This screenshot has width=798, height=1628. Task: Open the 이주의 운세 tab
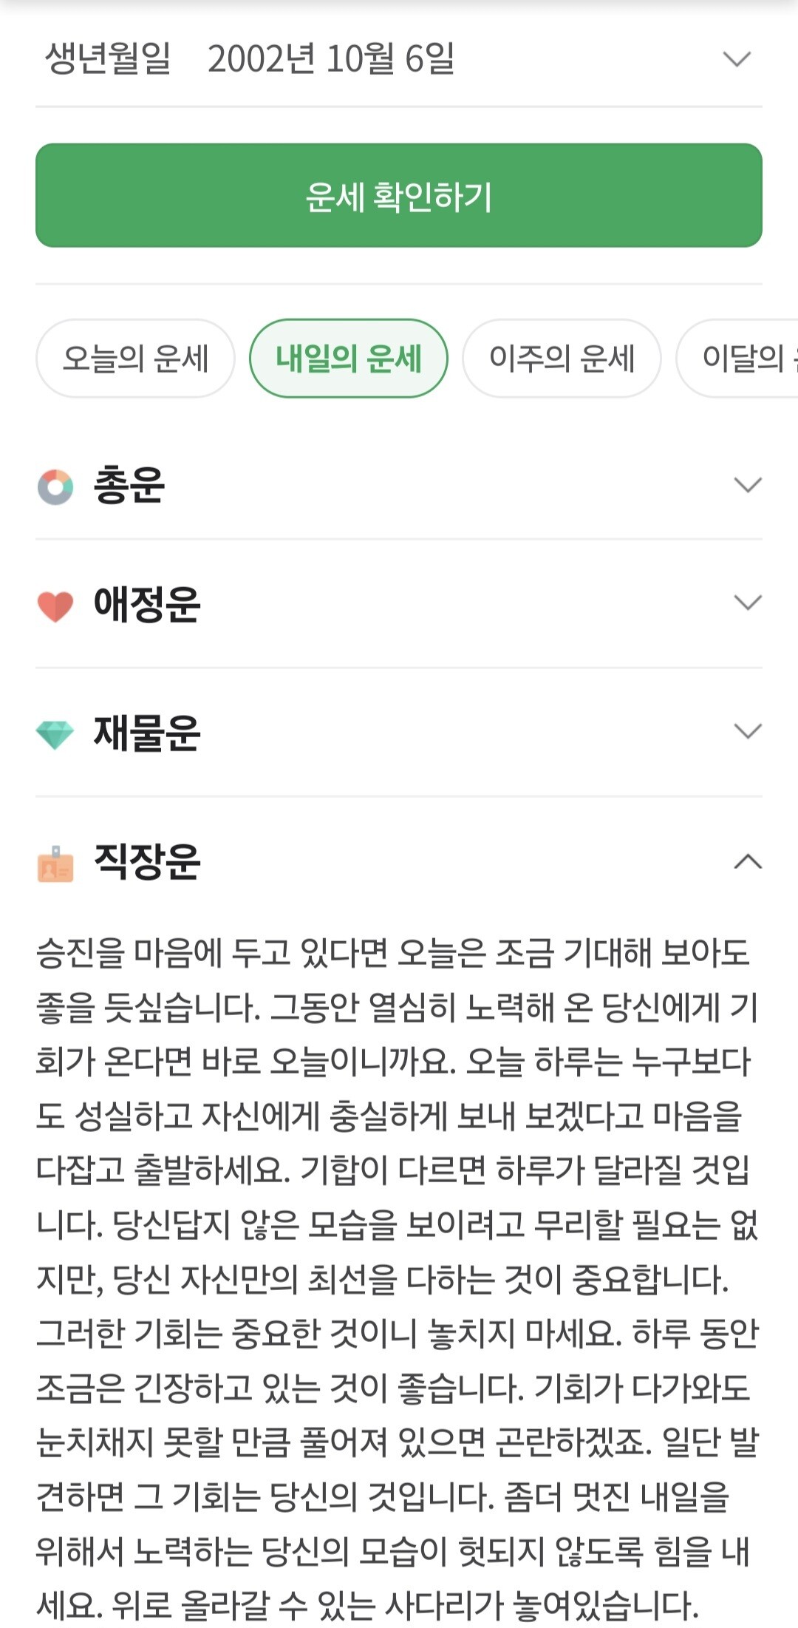[x=562, y=359]
